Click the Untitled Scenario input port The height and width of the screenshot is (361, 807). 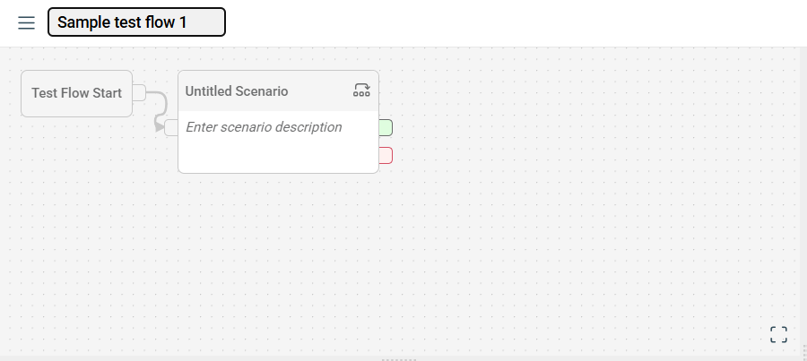point(171,127)
